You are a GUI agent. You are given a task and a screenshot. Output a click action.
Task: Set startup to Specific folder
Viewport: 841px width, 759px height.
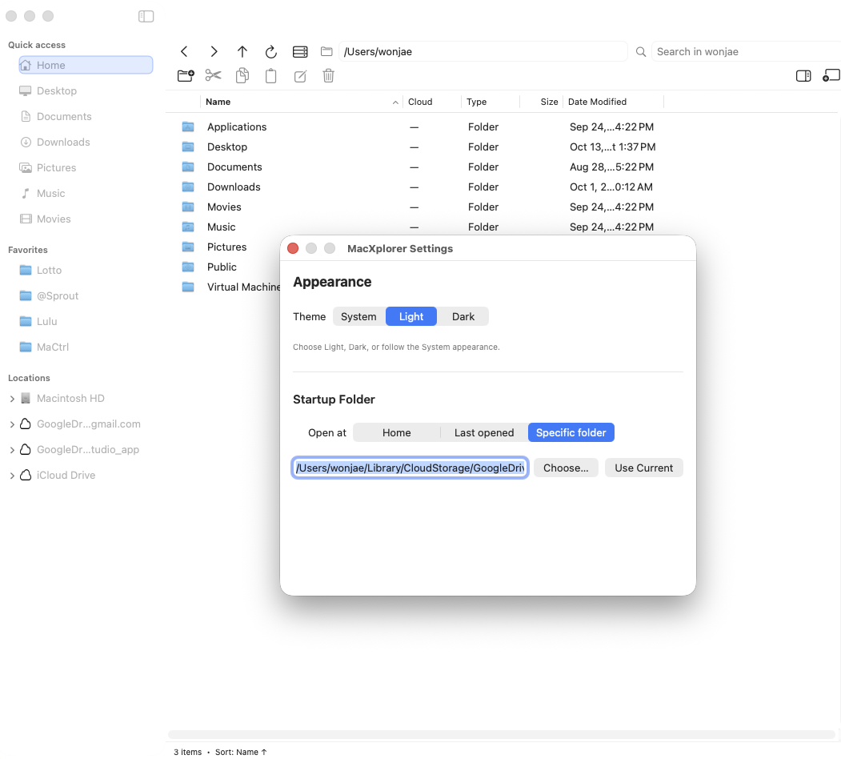click(x=571, y=432)
